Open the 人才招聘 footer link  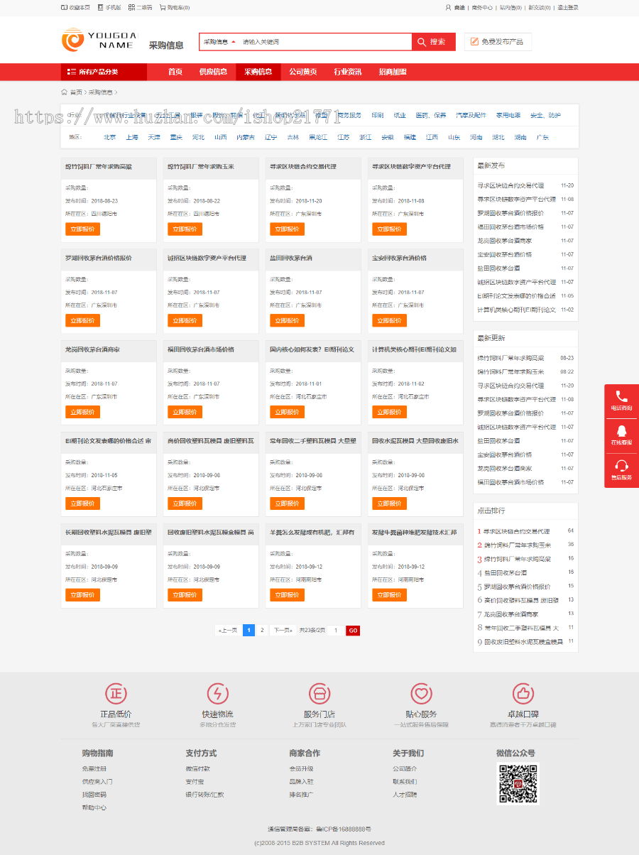pos(405,795)
